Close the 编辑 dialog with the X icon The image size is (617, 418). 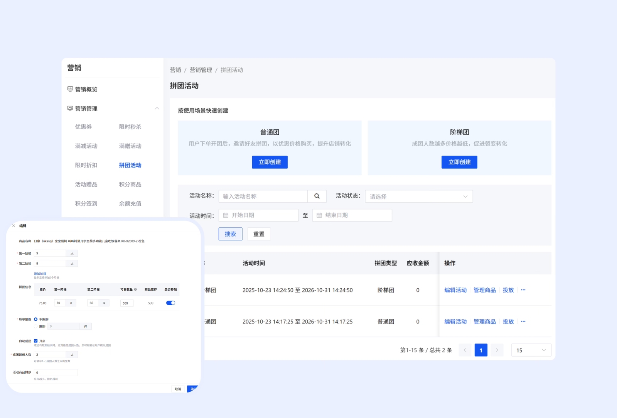14,226
